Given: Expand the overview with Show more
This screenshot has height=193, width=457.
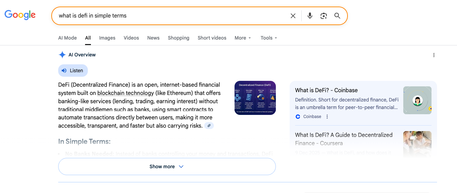Looking at the screenshot, I should [167, 167].
